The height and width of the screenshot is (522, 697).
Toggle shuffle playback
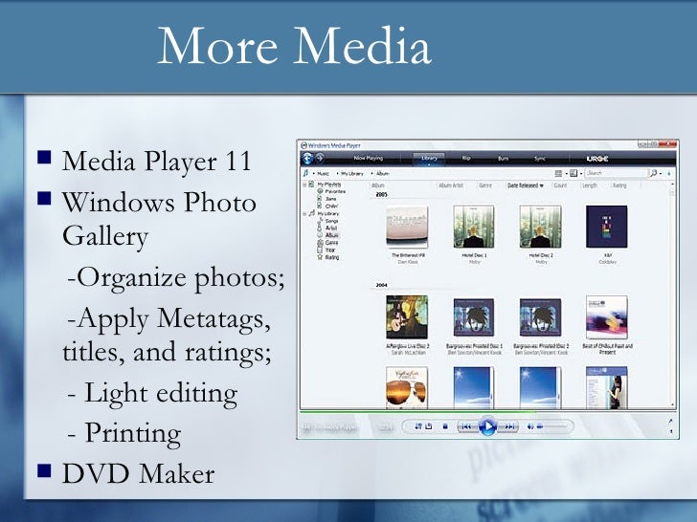[417, 426]
